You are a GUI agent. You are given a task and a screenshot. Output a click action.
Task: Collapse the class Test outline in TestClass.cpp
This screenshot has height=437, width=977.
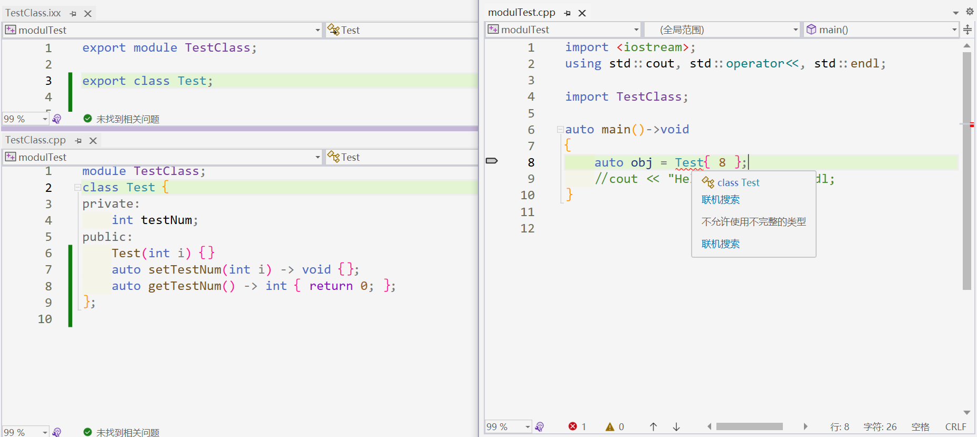click(77, 187)
